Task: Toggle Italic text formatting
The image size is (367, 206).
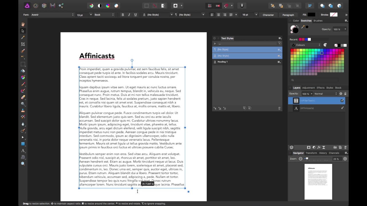Action: coord(129,15)
